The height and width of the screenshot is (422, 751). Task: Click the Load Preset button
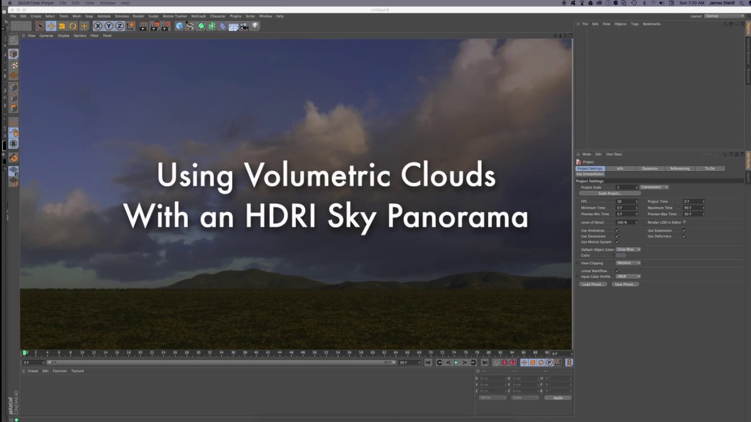(x=593, y=284)
